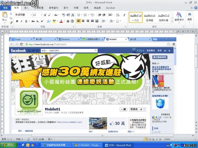This screenshot has height=148, width=198.
Task: Open the Acrobat ribbon tab
Action: (x=110, y=8)
